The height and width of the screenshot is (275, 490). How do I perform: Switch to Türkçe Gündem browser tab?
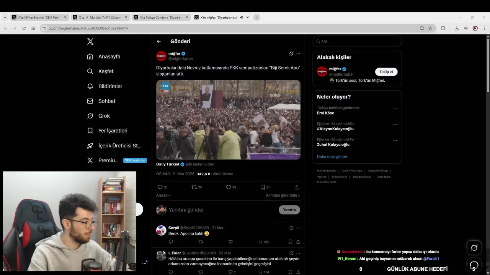coord(161,17)
